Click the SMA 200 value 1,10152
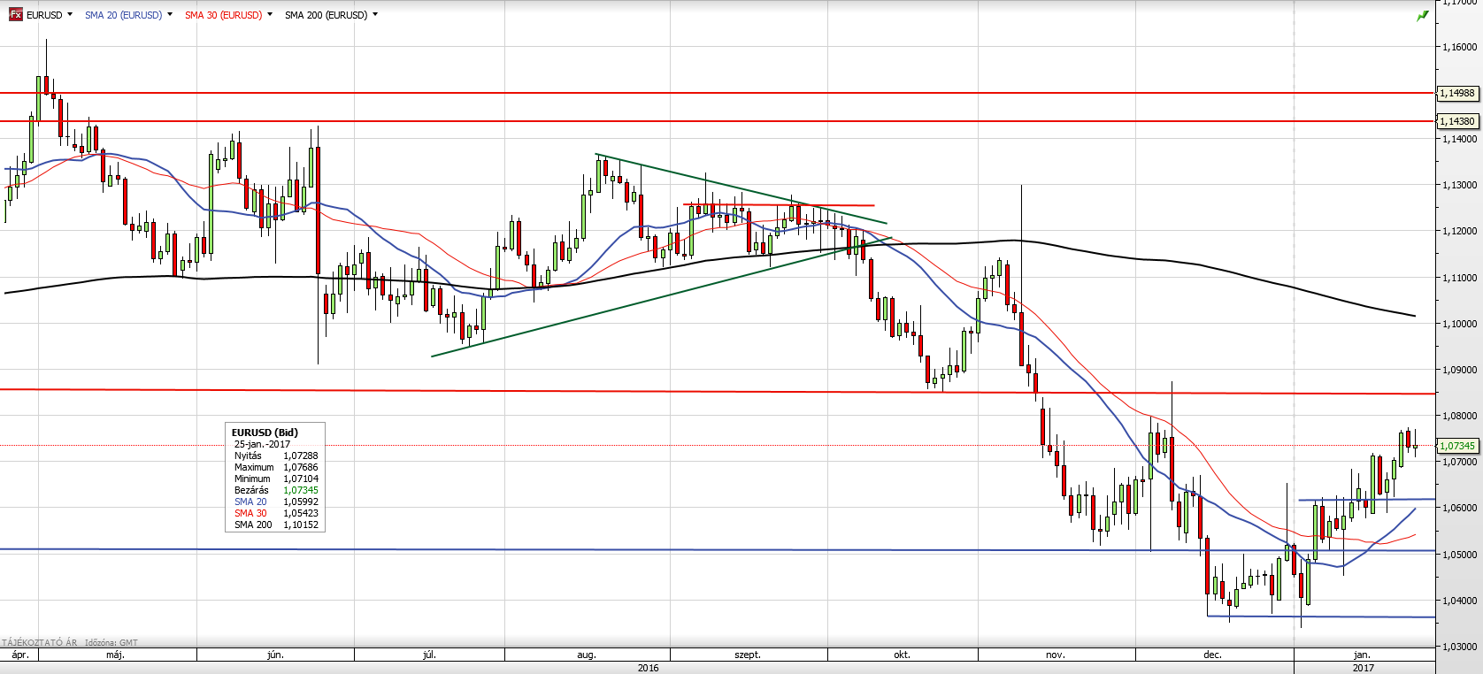Viewport: 1483px width, 674px height. click(x=301, y=525)
